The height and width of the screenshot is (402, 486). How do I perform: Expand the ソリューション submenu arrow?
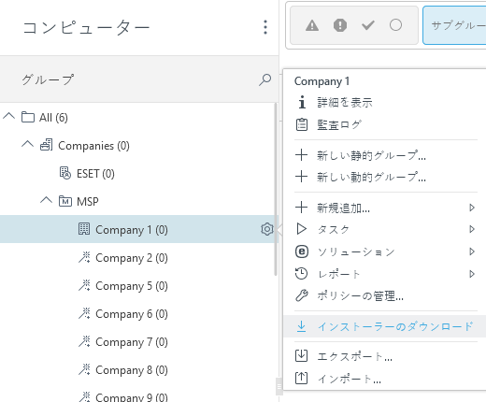click(x=472, y=251)
